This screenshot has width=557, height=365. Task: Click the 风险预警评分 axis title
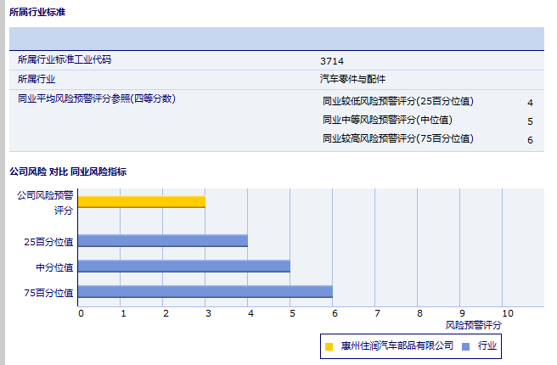pyautogui.click(x=474, y=325)
